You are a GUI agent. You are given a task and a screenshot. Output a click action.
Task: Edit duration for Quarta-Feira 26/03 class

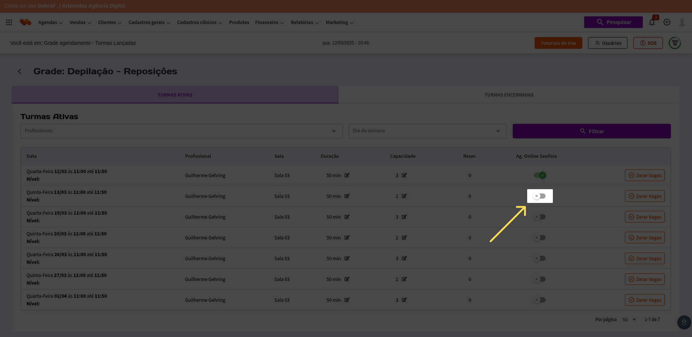point(347,258)
